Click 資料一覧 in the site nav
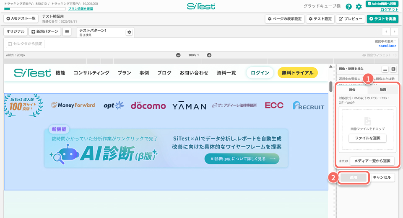Image resolution: width=403 pixels, height=218 pixels. 226,73
